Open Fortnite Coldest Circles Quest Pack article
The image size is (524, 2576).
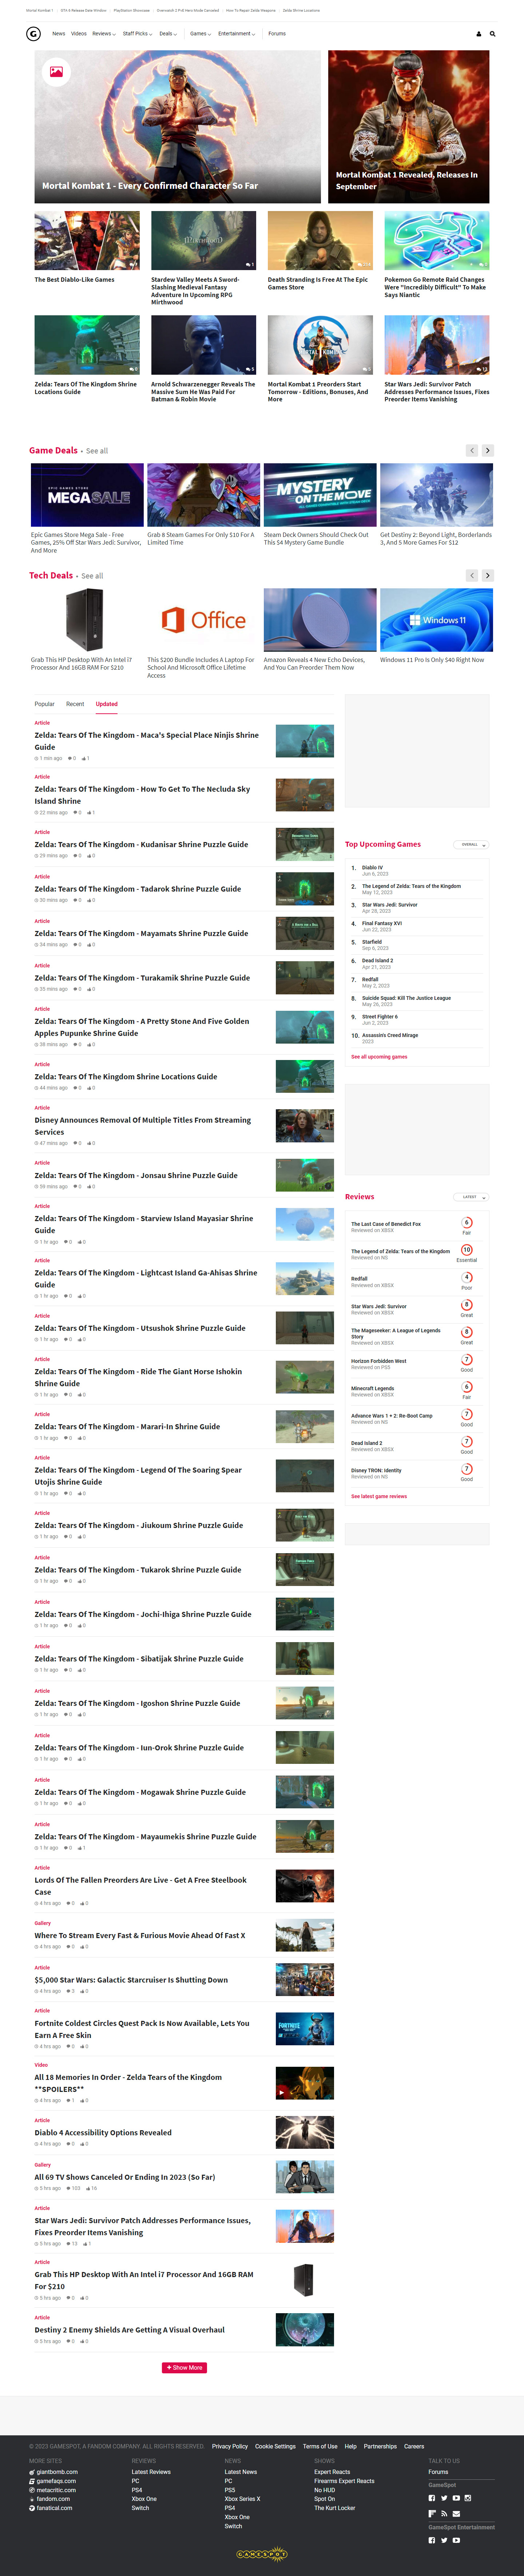pyautogui.click(x=142, y=2029)
